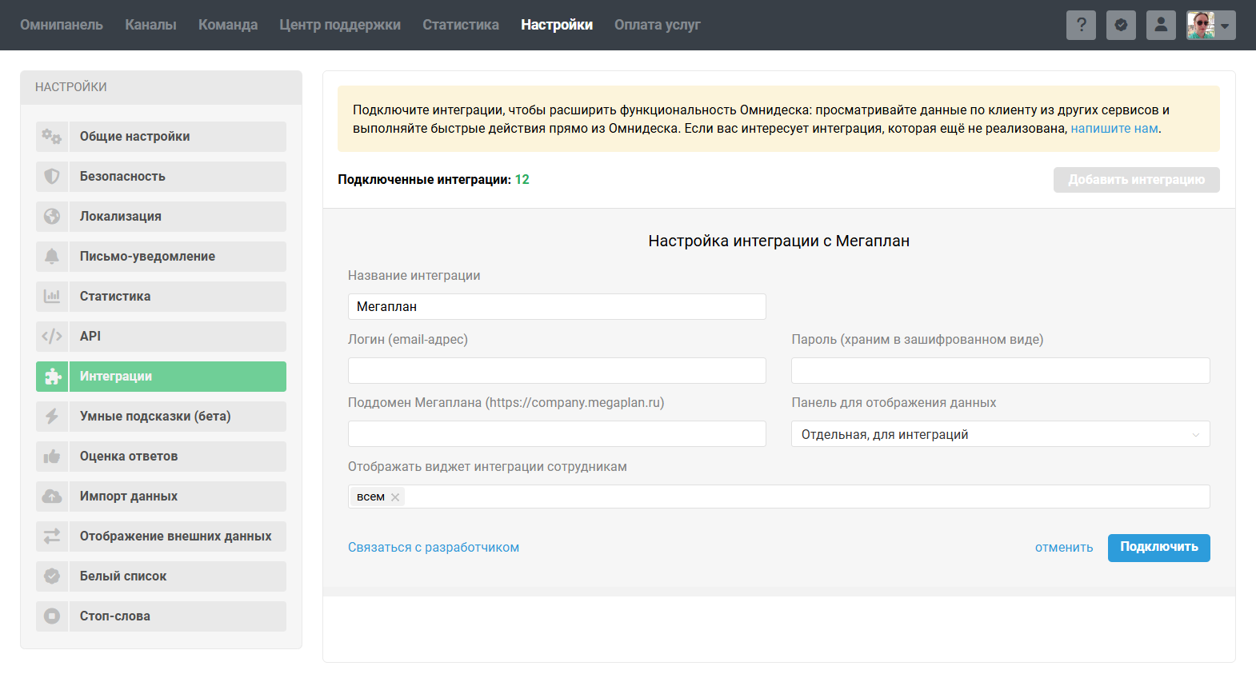Click the bell icon for Письмо-уведомление

[x=52, y=257]
